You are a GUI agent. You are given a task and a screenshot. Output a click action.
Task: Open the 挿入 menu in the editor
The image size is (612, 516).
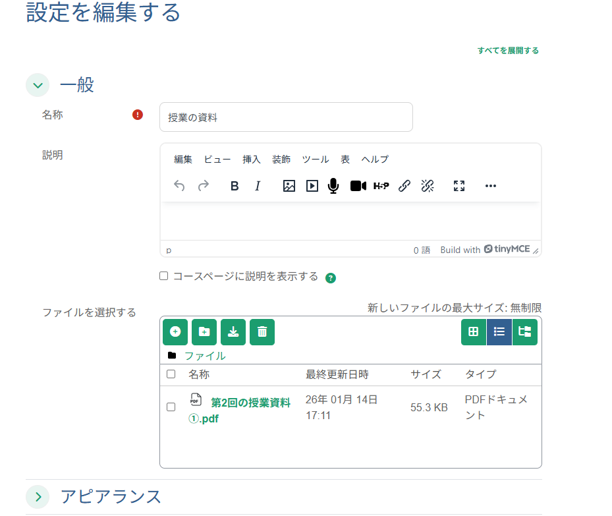(x=252, y=159)
